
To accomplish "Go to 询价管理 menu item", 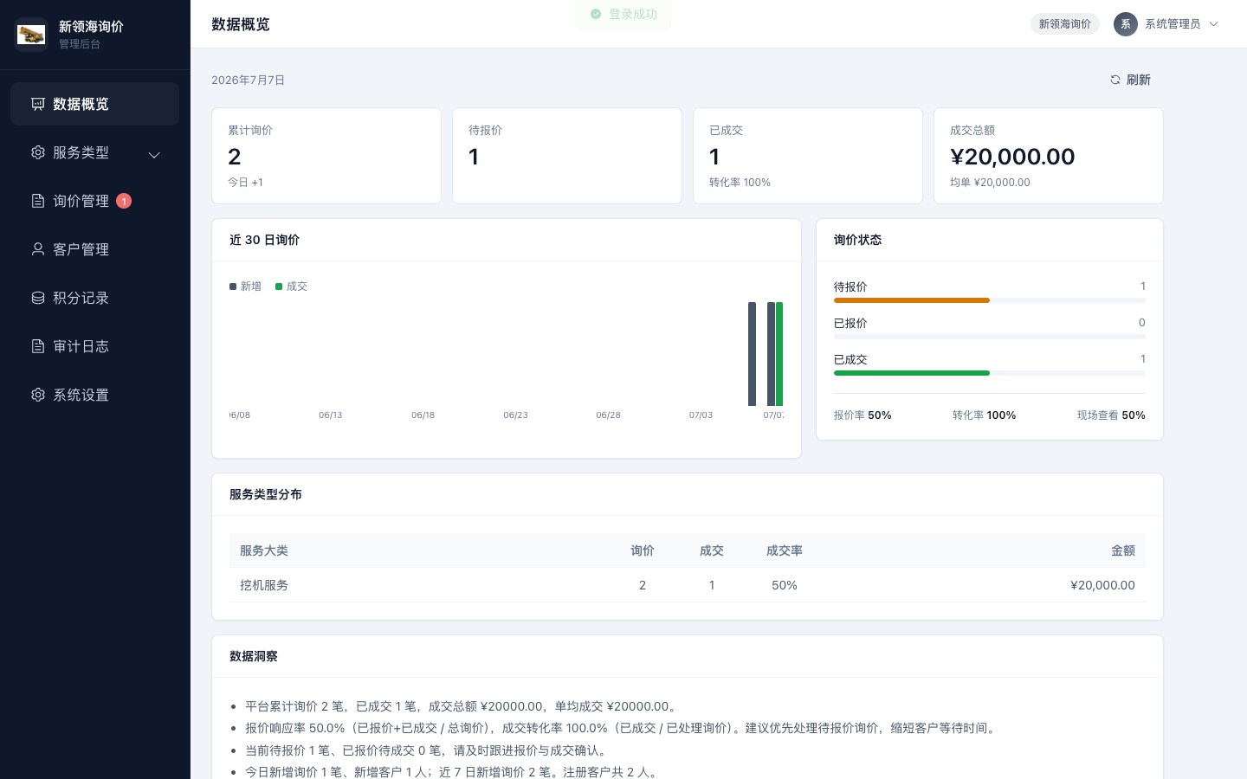I will pyautogui.click(x=94, y=201).
